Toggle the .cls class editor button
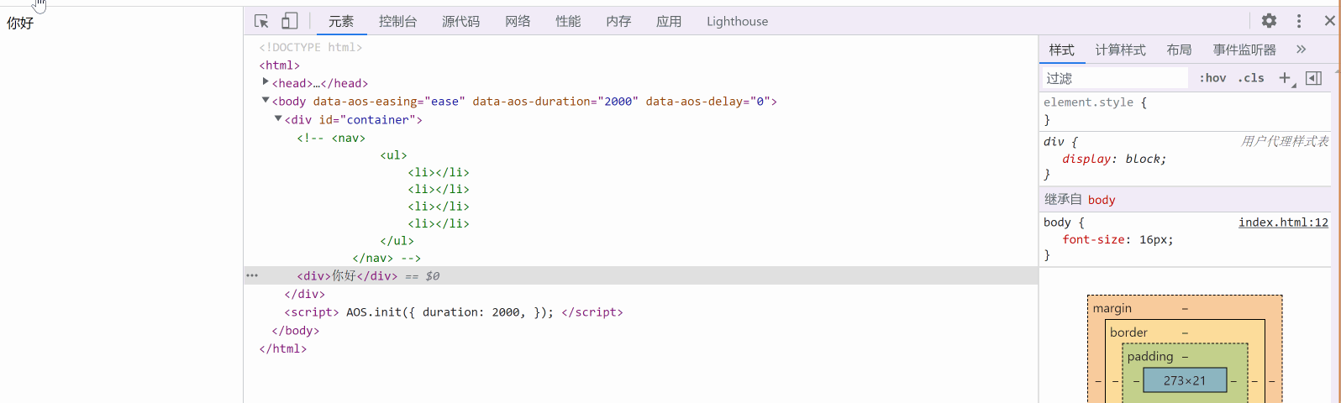This screenshot has width=1341, height=403. click(x=1251, y=78)
